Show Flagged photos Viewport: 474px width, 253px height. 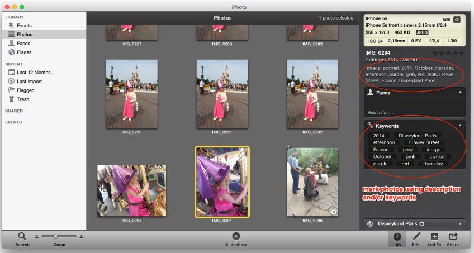[25, 90]
